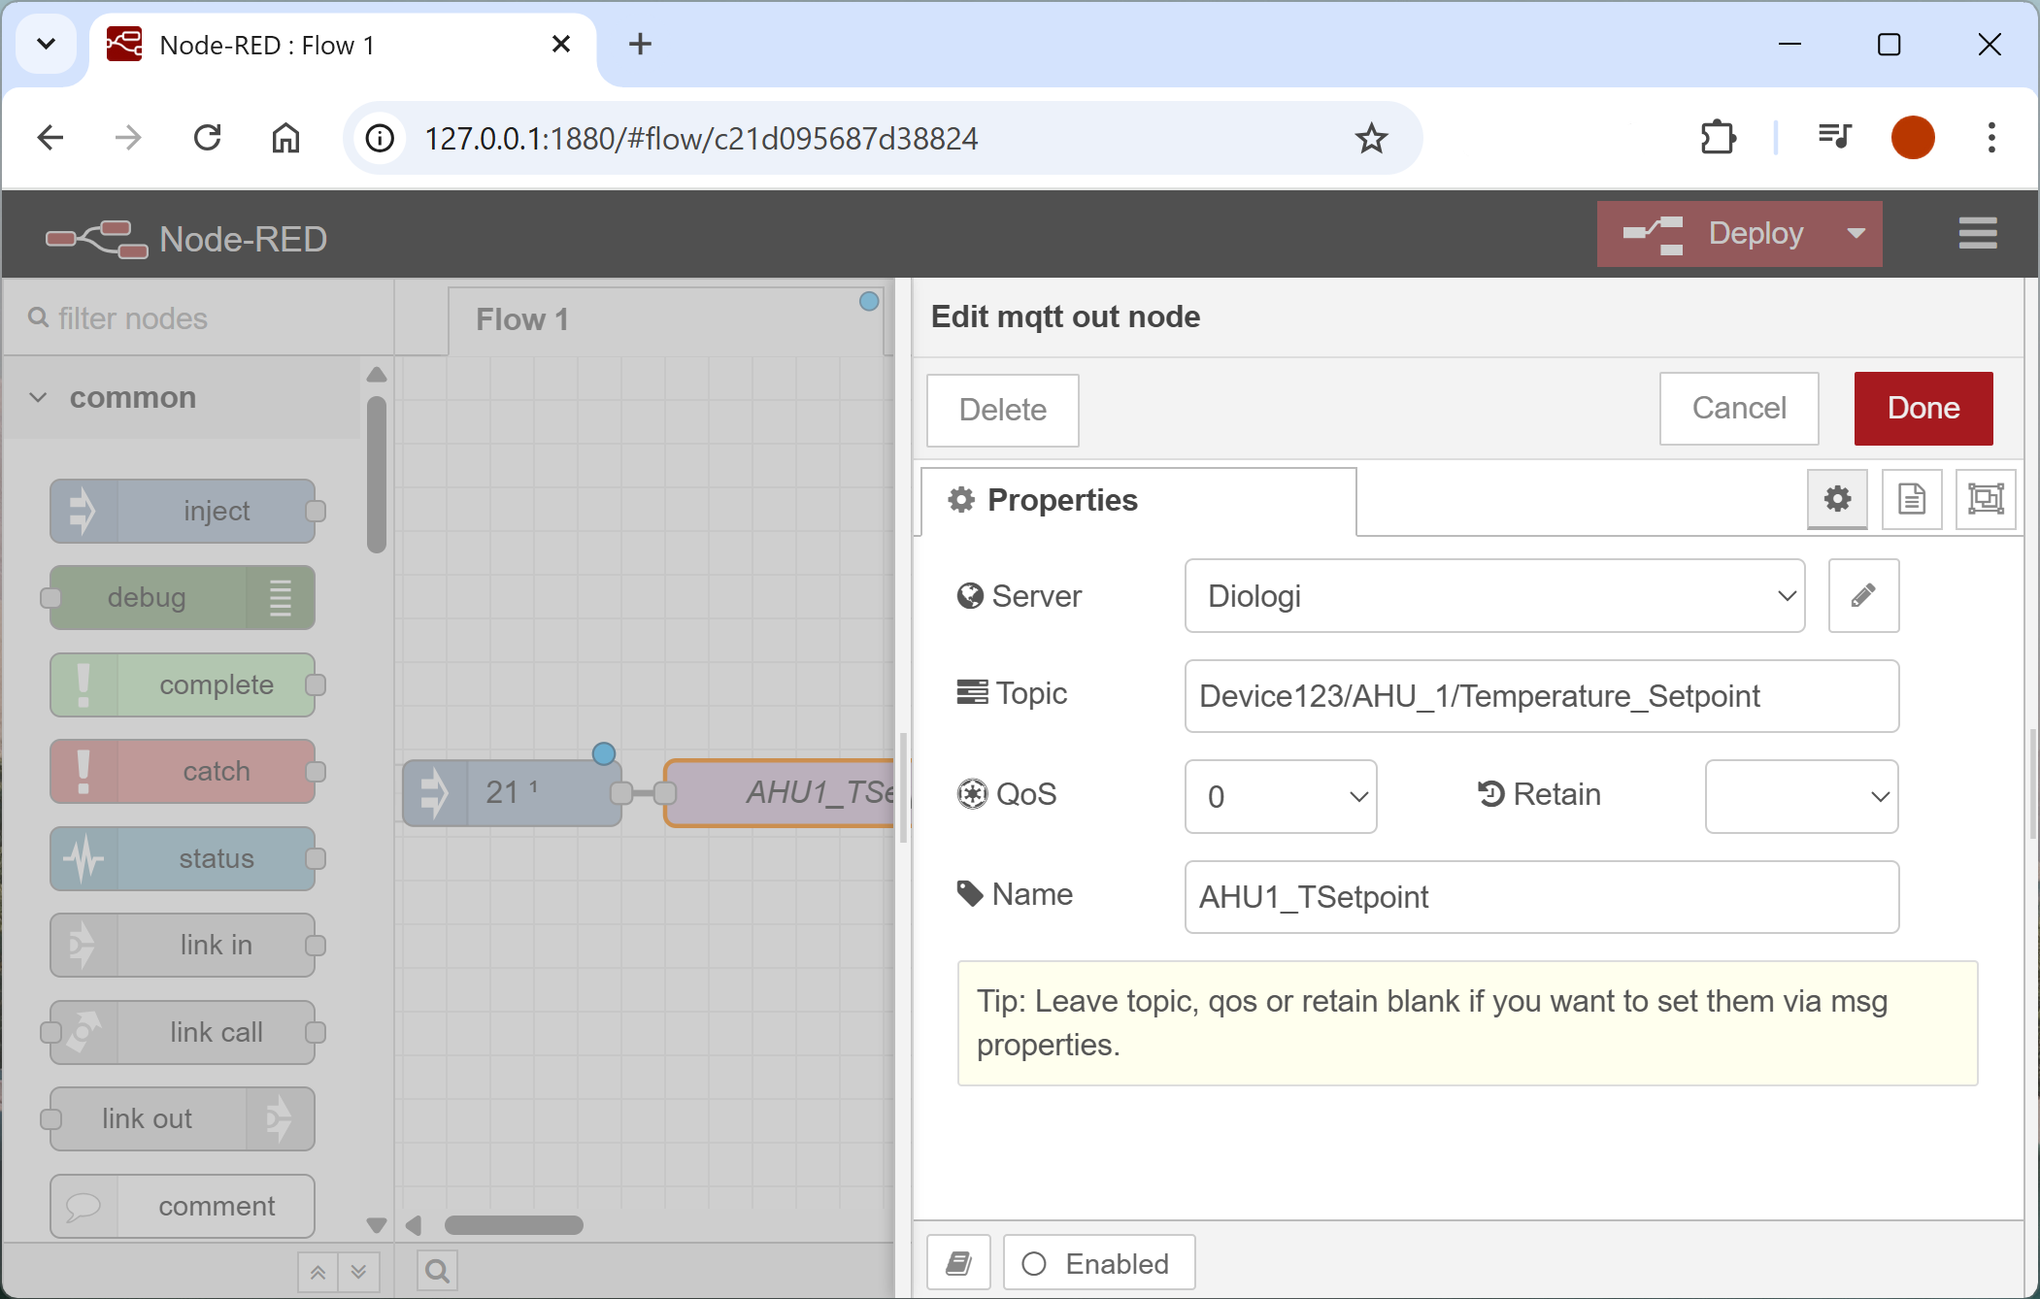The width and height of the screenshot is (2040, 1299).
Task: Click the node appearance icon
Action: pyautogui.click(x=1986, y=499)
